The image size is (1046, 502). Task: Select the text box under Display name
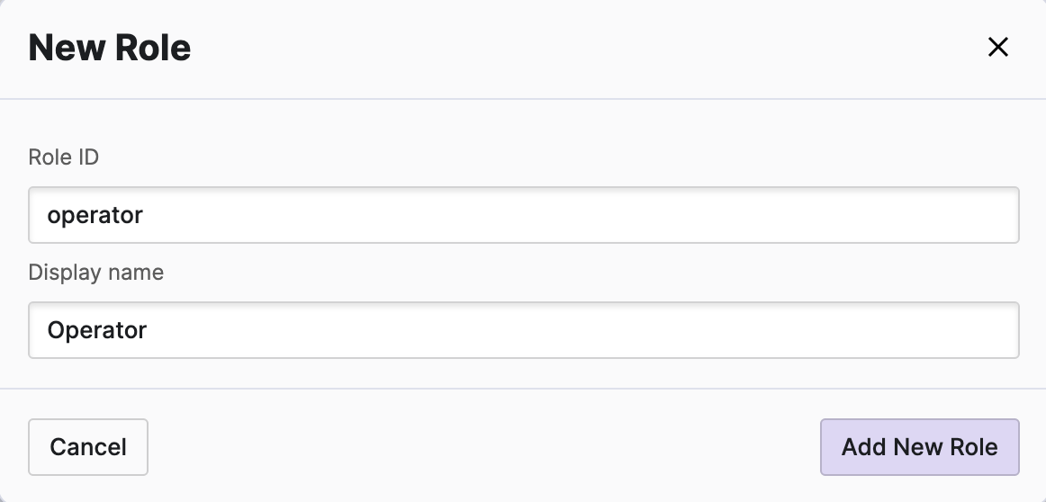click(x=523, y=330)
